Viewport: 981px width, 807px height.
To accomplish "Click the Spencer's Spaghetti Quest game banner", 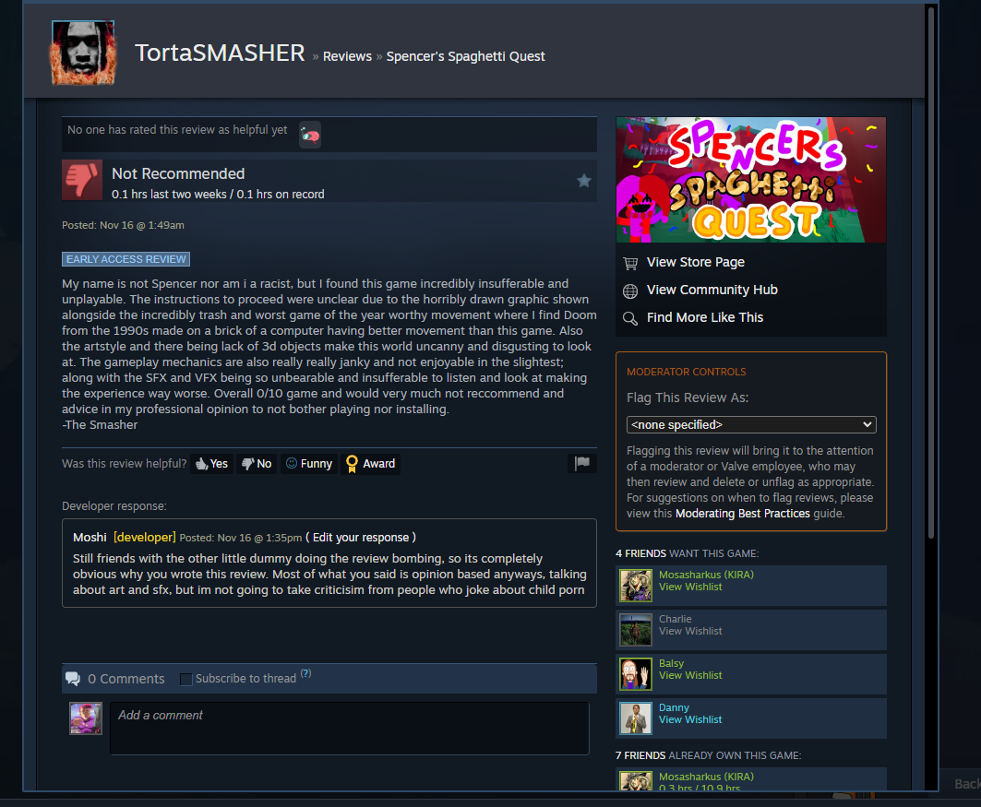I will coord(751,180).
